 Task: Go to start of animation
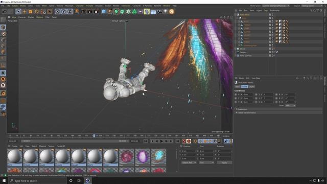coord(146,141)
